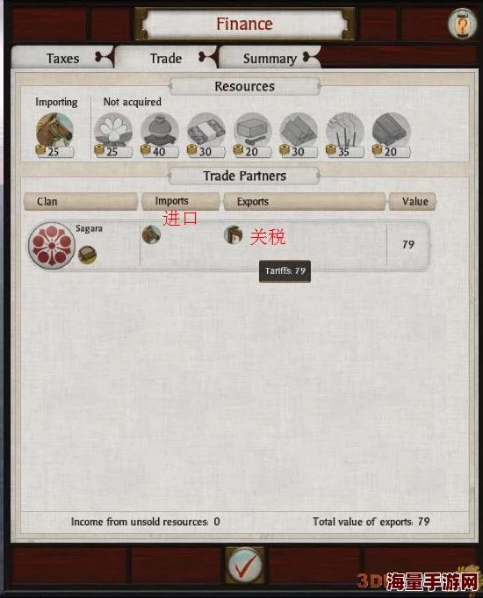The height and width of the screenshot is (598, 483).
Task: Select the stone blocks resource icon priced 30
Action: [x=299, y=131]
